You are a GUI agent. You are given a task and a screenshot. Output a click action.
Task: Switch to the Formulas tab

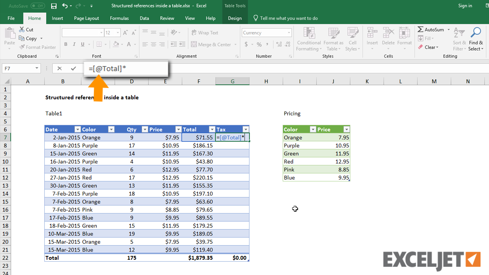120,18
